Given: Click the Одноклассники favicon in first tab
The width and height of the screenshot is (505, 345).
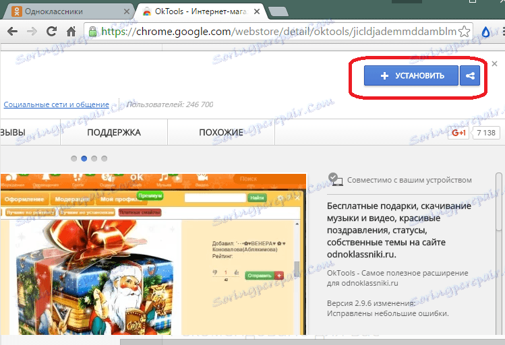Looking at the screenshot, I should click(x=17, y=11).
